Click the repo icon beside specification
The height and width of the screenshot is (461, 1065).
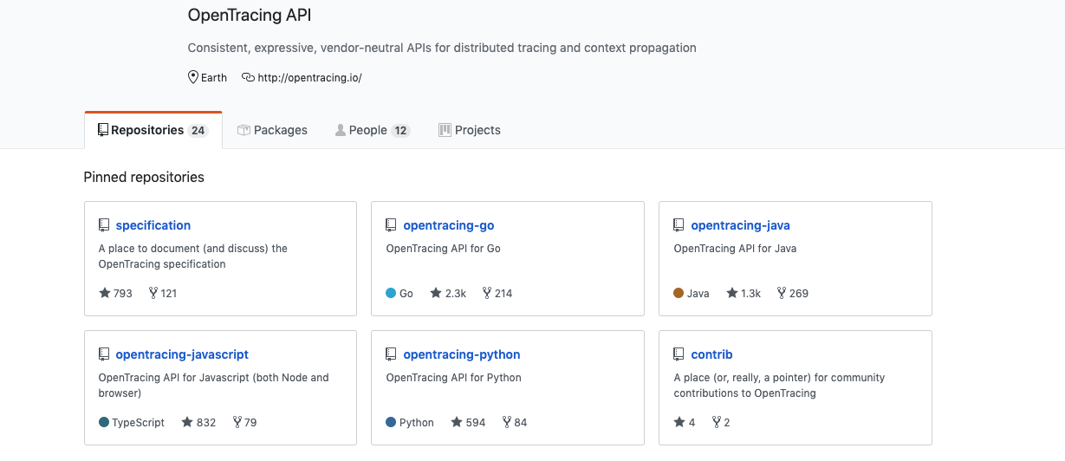click(104, 225)
